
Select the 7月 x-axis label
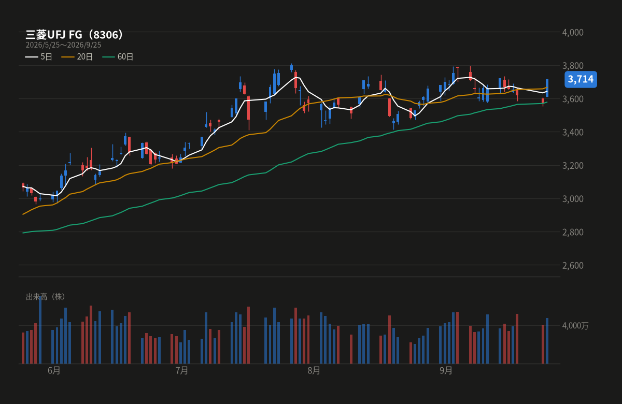tap(182, 370)
